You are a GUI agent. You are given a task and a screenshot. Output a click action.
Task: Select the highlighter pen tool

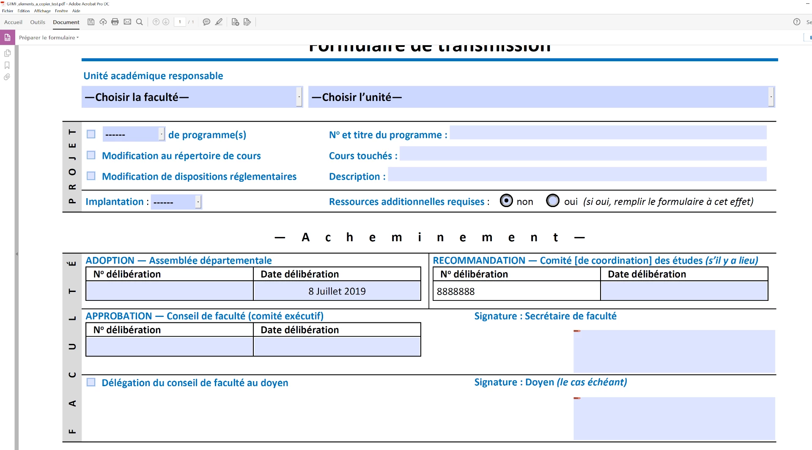point(219,22)
